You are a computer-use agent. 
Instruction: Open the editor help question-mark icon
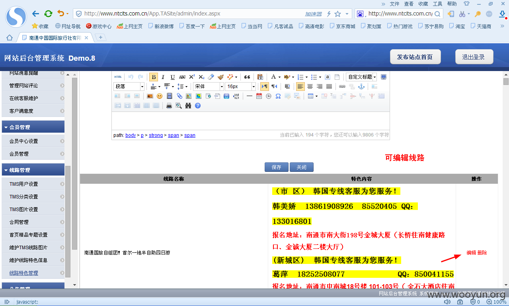(x=198, y=106)
